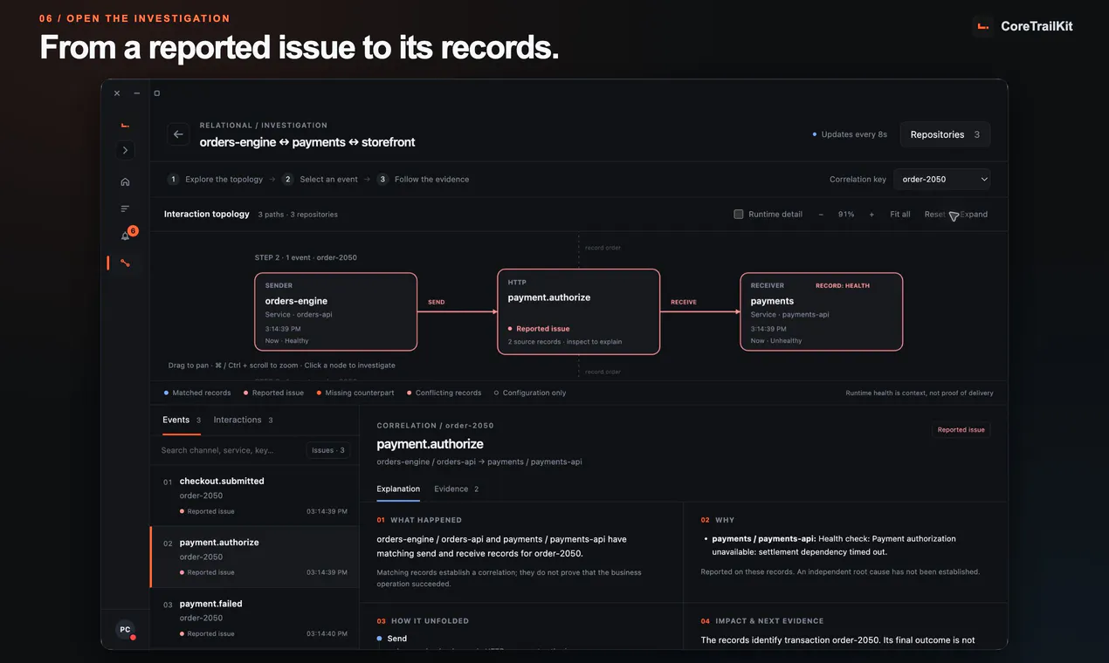Select the investigation graph icon in sidebar
The height and width of the screenshot is (663, 1109).
125,263
